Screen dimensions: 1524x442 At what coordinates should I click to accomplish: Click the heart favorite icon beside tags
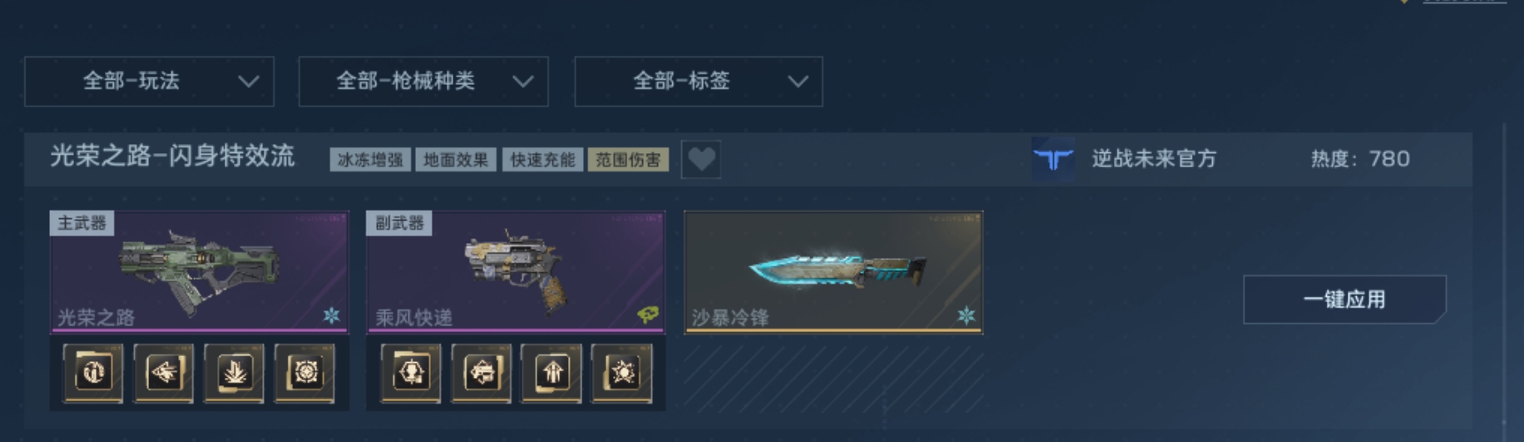pos(701,159)
